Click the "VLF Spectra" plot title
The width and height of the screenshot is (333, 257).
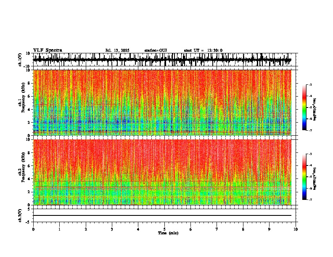pos(48,50)
